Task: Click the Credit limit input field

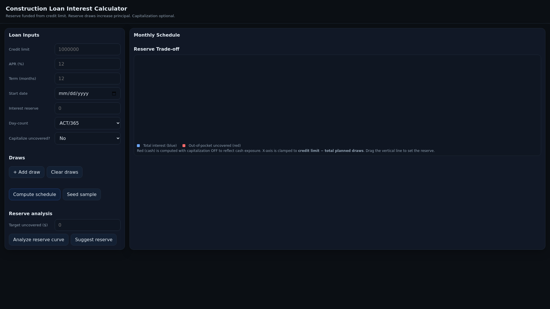Action: [88, 49]
